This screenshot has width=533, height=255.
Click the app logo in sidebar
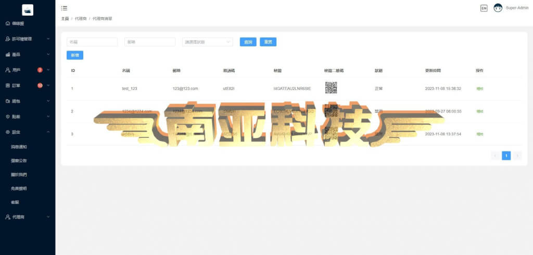click(28, 10)
